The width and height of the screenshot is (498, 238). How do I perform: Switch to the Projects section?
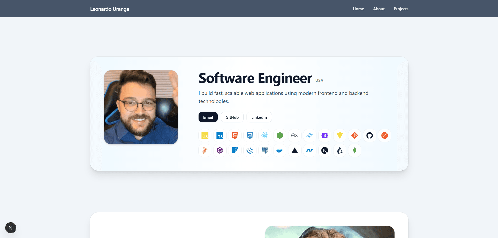[401, 9]
